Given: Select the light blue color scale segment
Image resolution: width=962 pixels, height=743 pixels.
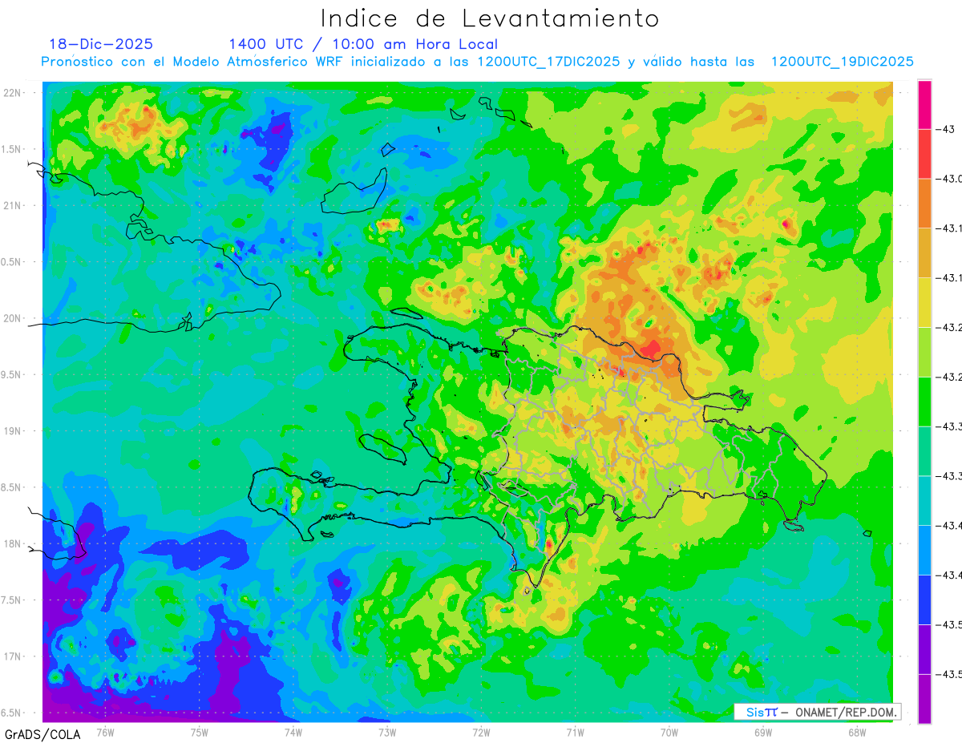Looking at the screenshot, I should pyautogui.click(x=924, y=550).
